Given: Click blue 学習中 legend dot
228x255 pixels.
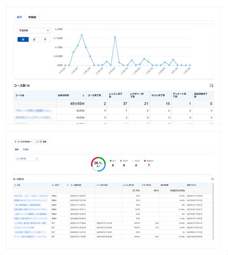Looking at the screenshot, I should [x=121, y=161].
